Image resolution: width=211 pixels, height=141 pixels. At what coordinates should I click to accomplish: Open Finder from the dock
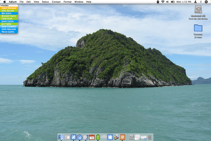[x=61, y=137]
